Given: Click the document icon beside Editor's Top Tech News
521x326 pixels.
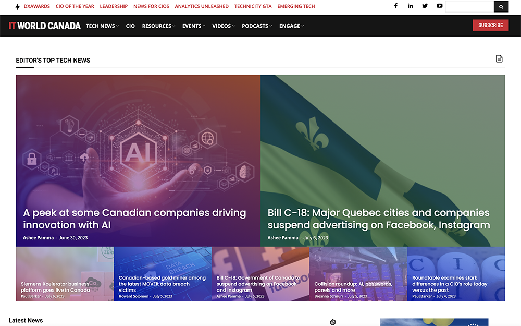Looking at the screenshot, I should (499, 59).
